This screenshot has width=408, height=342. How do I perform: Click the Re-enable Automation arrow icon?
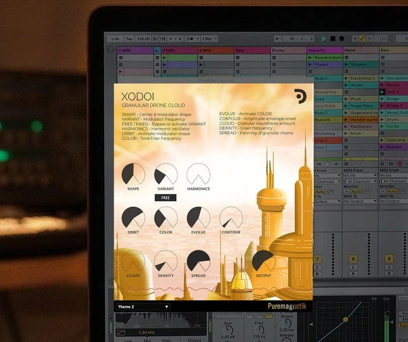tap(369, 39)
